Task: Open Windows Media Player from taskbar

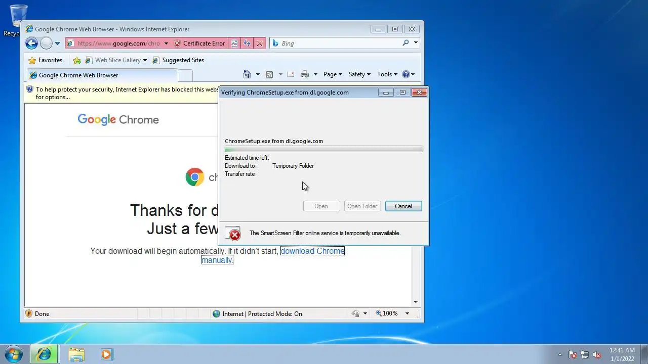Action: 106,354
